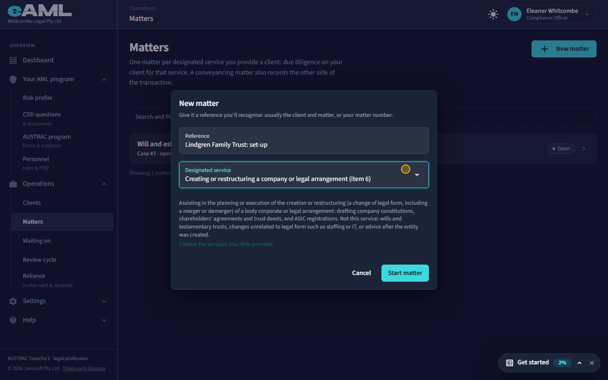Screen dimensions: 608x380
Task: Open Review cycle page
Action: point(62,260)
